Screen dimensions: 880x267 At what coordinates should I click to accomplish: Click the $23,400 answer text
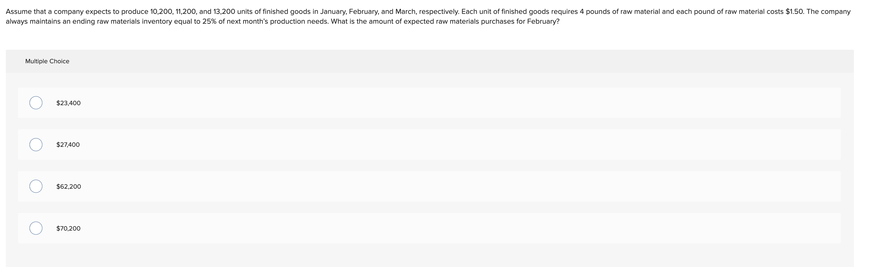click(x=68, y=103)
